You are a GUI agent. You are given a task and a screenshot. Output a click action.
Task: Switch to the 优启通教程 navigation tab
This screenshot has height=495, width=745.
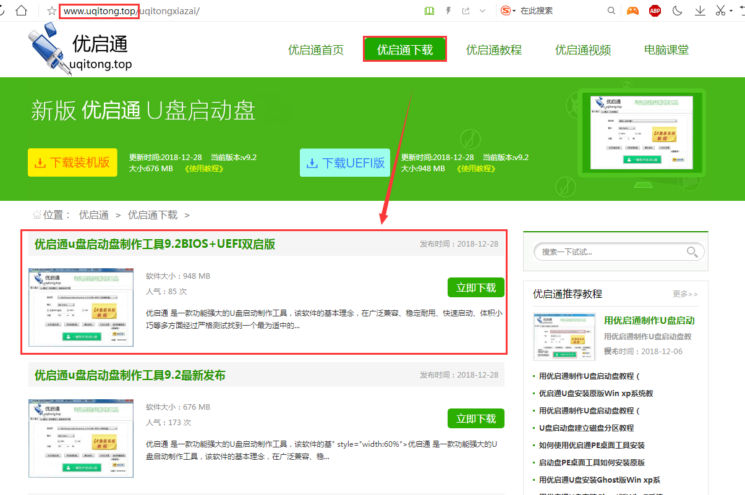tap(494, 50)
